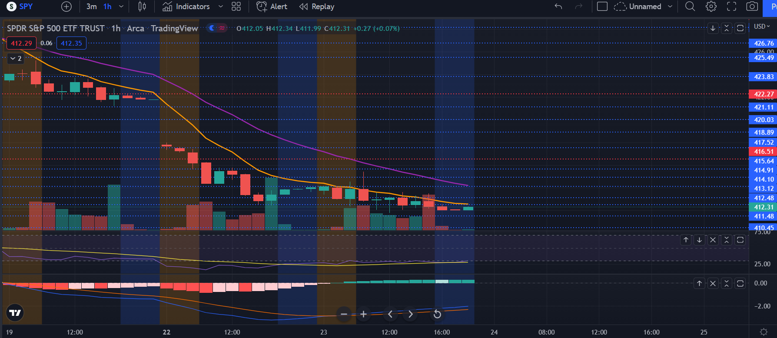Click the red sell price 412.29

pyautogui.click(x=21, y=43)
